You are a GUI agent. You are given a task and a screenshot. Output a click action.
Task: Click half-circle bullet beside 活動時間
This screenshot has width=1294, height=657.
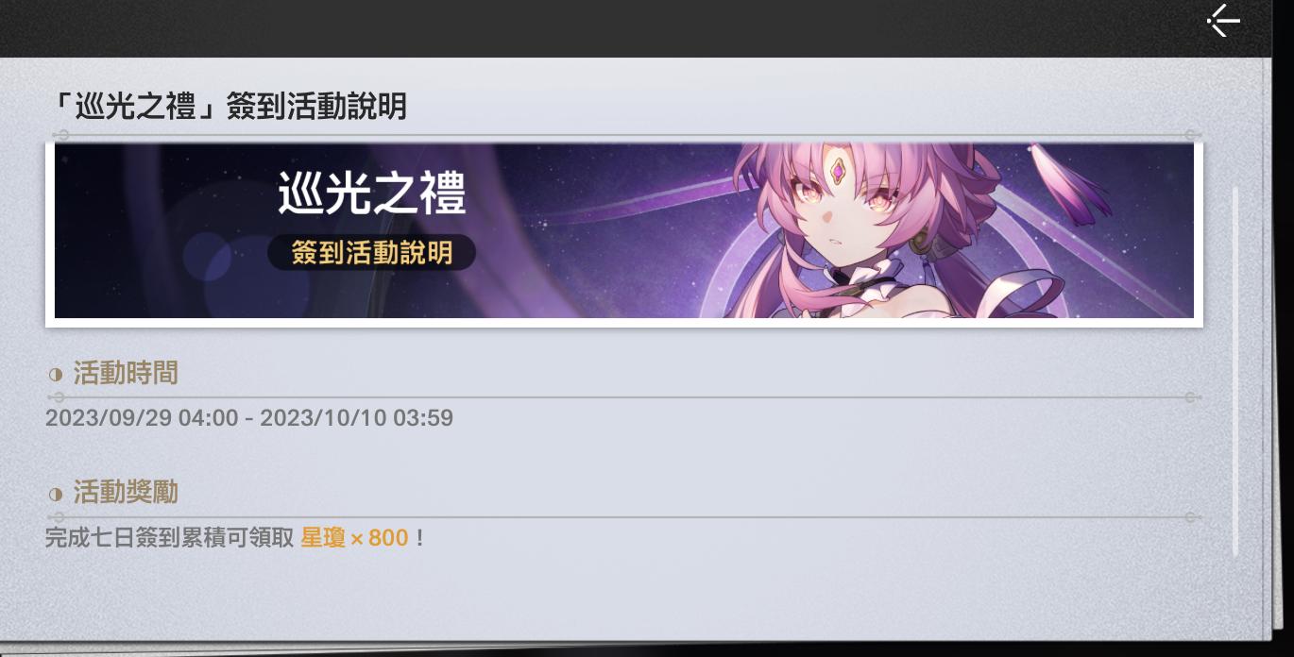pos(56,375)
